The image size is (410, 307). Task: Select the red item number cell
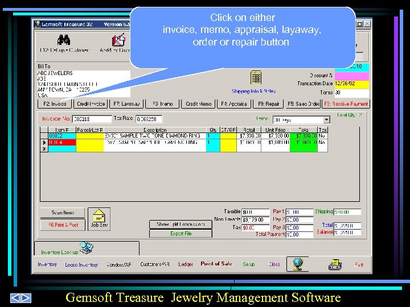[62, 142]
